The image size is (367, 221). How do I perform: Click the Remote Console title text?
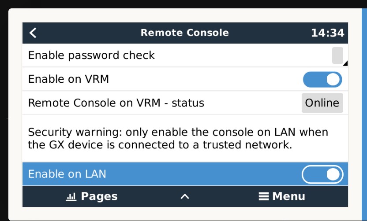(x=184, y=33)
